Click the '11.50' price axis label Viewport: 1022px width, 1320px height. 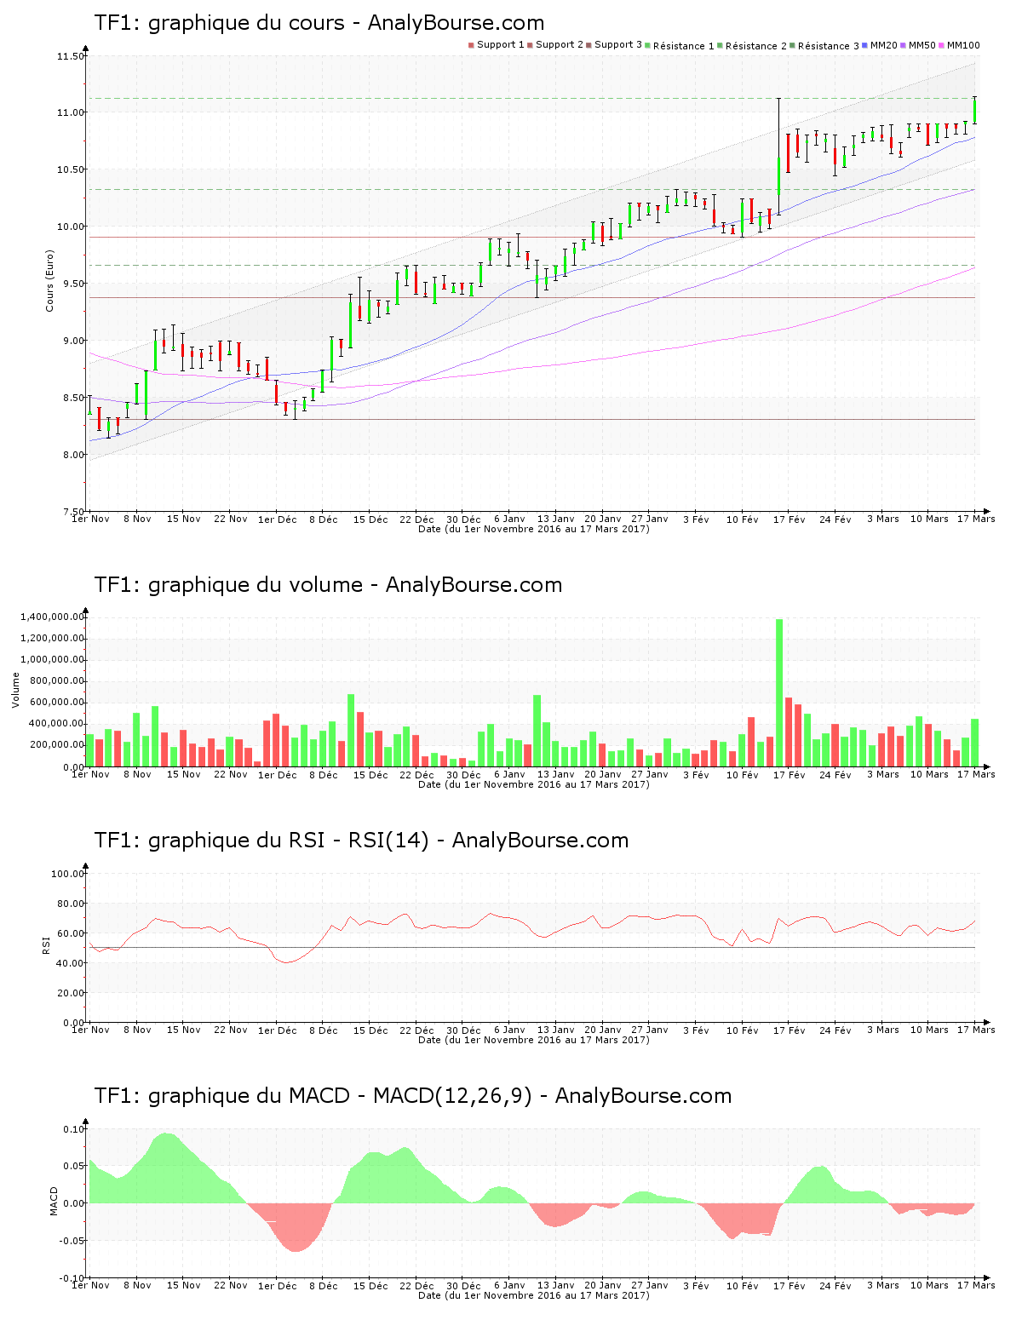(71, 56)
